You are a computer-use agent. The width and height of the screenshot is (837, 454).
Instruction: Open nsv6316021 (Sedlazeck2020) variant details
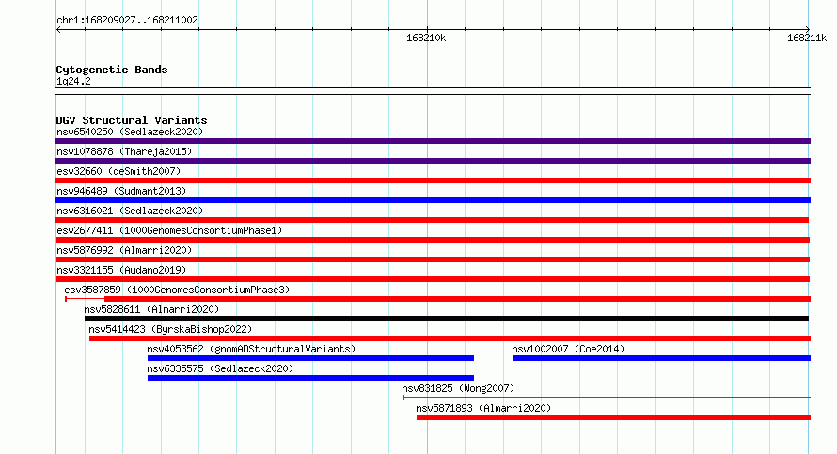pyautogui.click(x=130, y=211)
